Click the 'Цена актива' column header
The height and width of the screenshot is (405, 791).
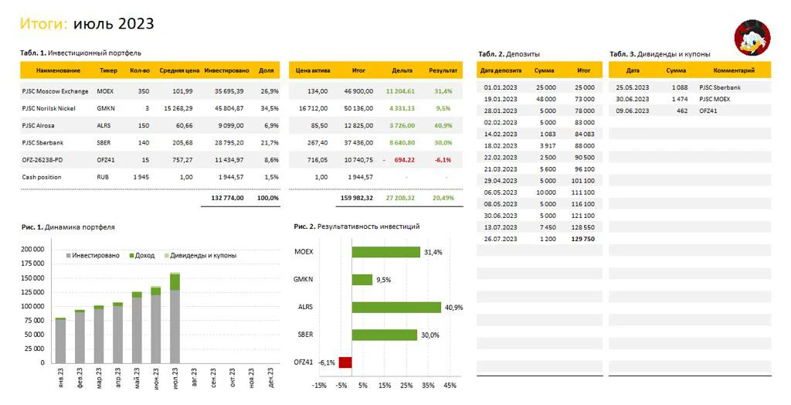point(313,70)
